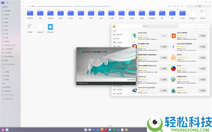Install the Aquatica 3D app

[164, 79]
